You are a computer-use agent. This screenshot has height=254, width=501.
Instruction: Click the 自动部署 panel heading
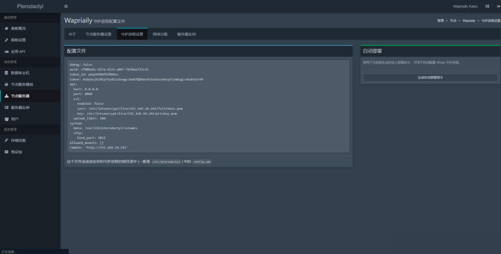click(x=372, y=51)
